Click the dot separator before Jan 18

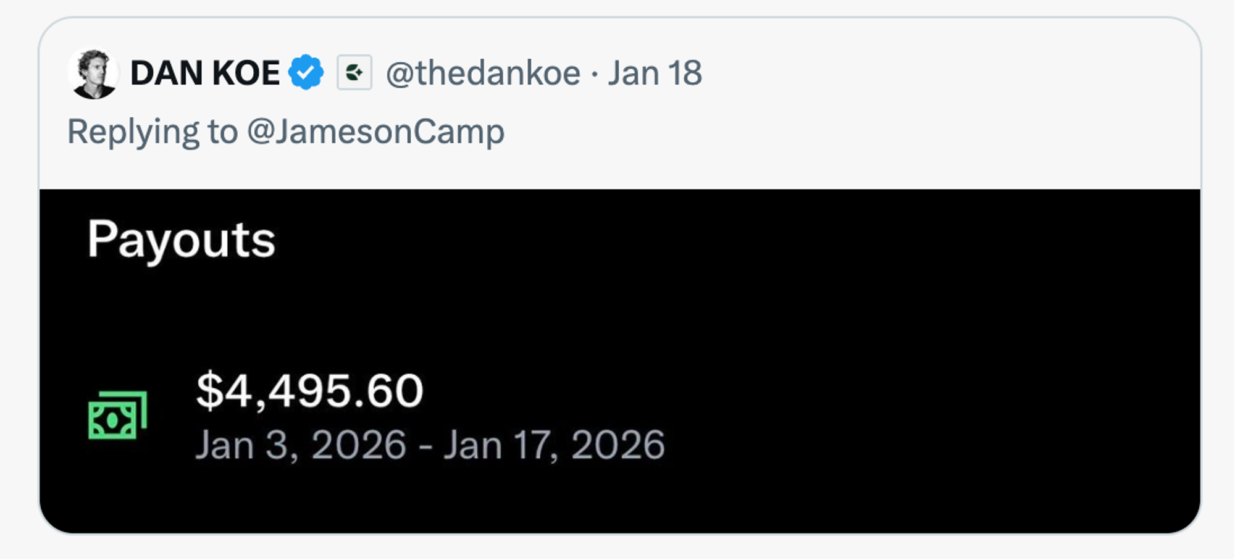pos(594,74)
